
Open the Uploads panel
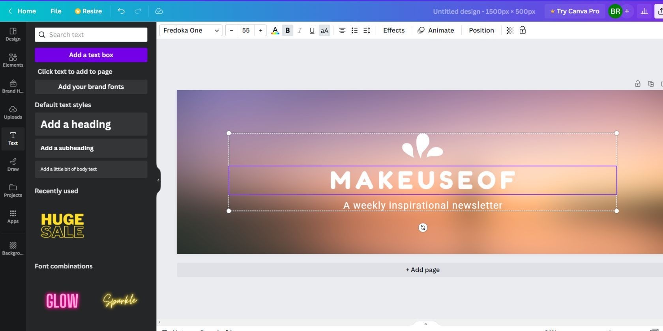pyautogui.click(x=13, y=112)
